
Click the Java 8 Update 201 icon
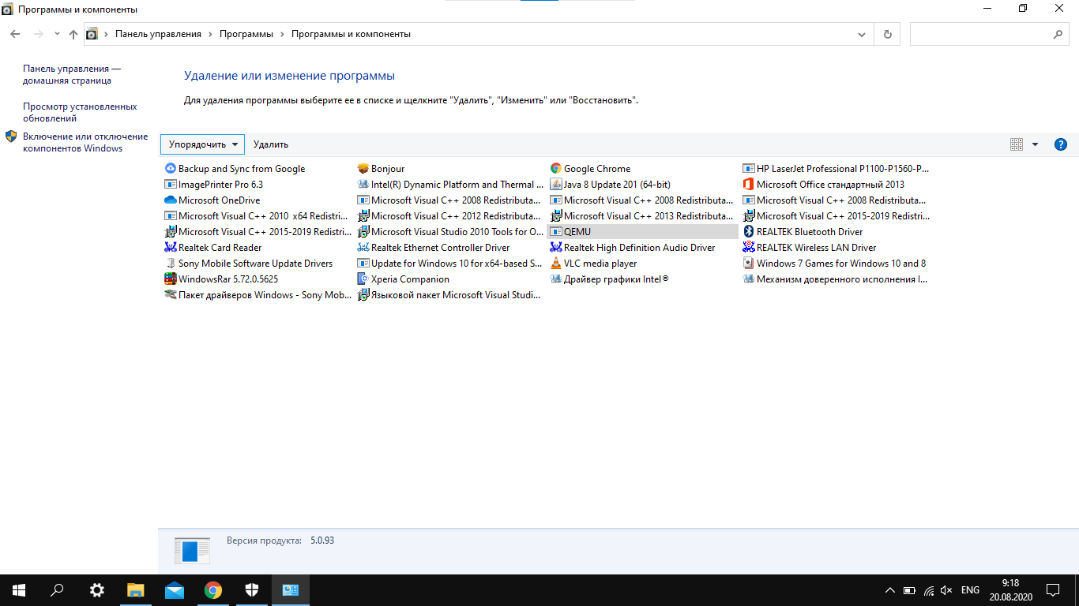click(556, 184)
